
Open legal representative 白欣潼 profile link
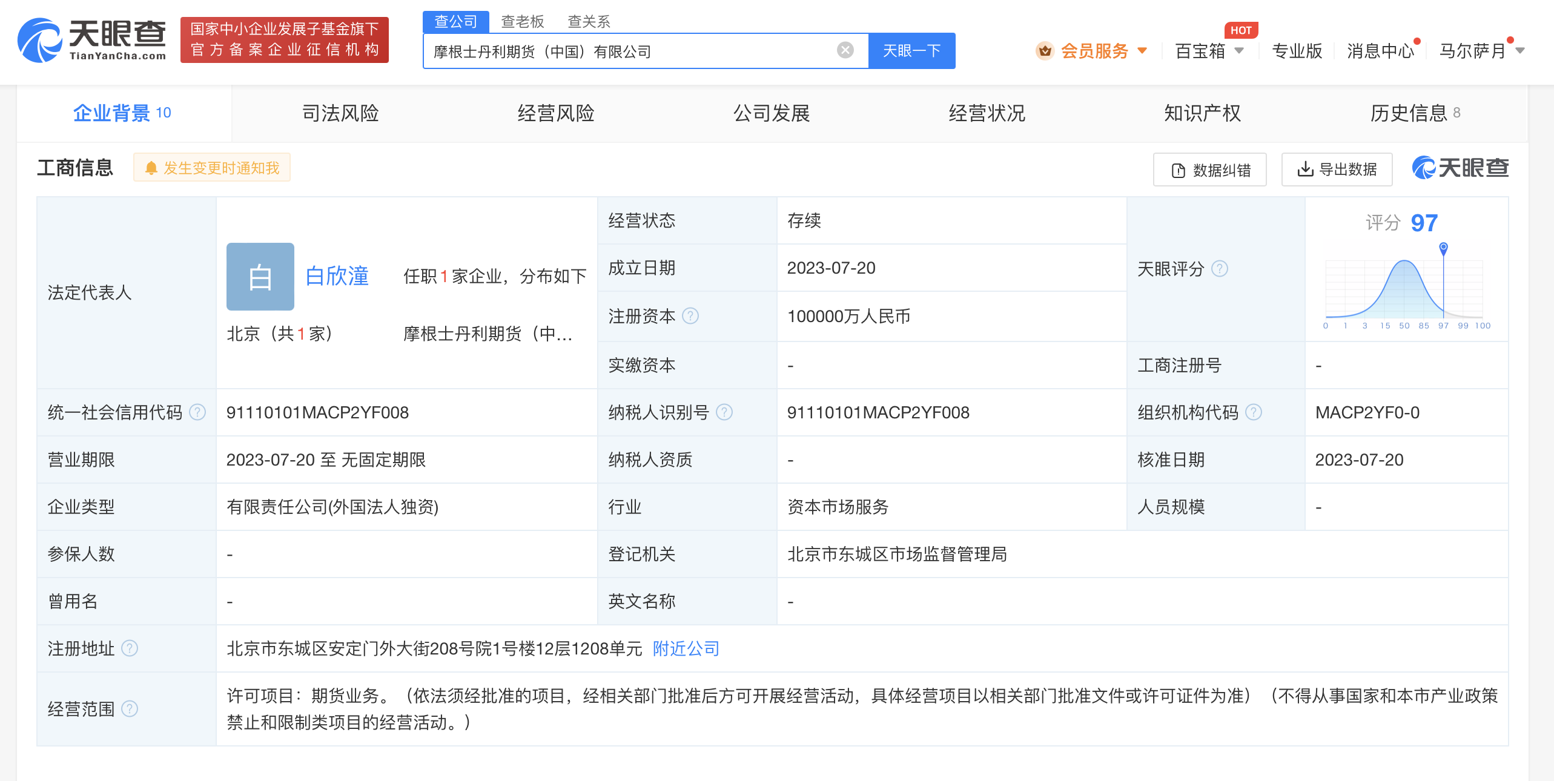pyautogui.click(x=337, y=276)
